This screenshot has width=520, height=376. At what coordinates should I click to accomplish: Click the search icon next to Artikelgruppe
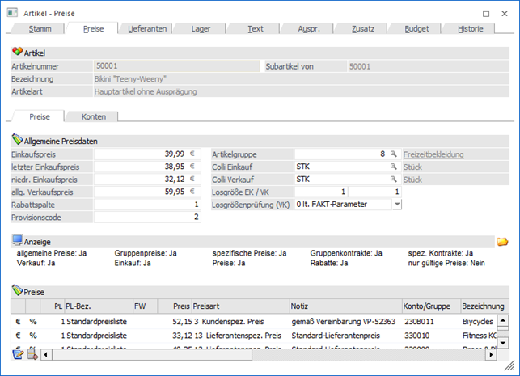click(394, 153)
